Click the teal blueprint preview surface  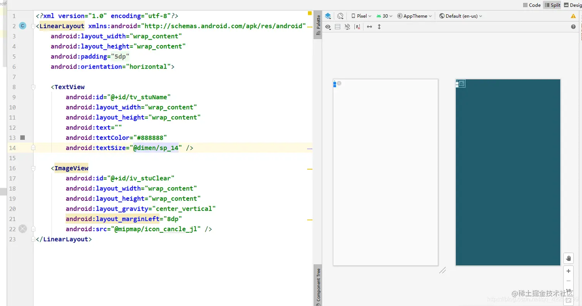pyautogui.click(x=508, y=172)
